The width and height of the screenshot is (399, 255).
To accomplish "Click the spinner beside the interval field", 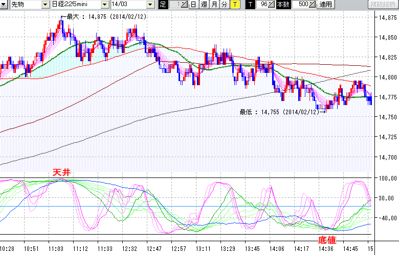I will click(x=185, y=5).
